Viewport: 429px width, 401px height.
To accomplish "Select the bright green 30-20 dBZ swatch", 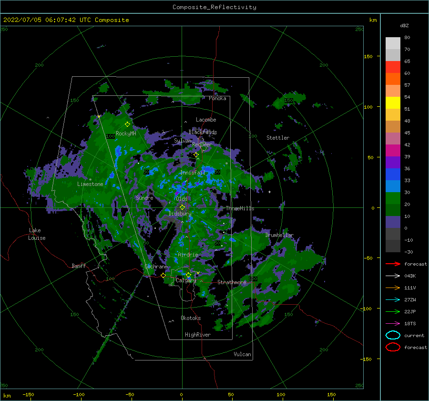I will pyautogui.click(x=393, y=198).
